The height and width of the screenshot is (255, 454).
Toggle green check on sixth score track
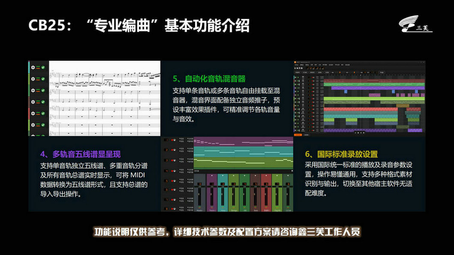click(x=43, y=125)
